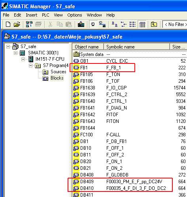Collapse the S7_safe project node
This screenshot has height=197, width=187.
coord(8,46)
